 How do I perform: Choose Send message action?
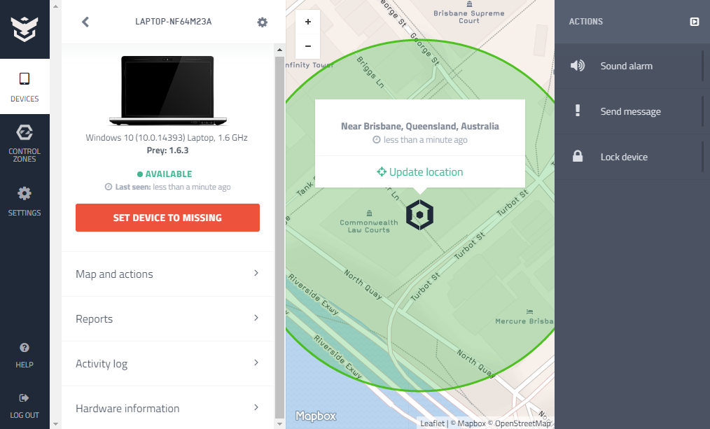(632, 111)
